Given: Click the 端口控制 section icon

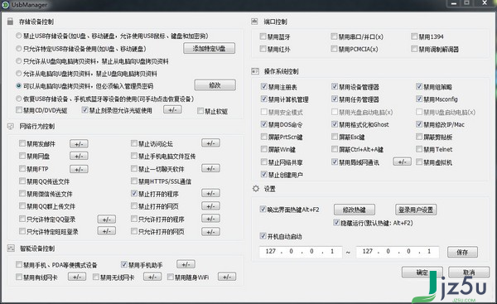Looking at the screenshot, I should point(254,22).
